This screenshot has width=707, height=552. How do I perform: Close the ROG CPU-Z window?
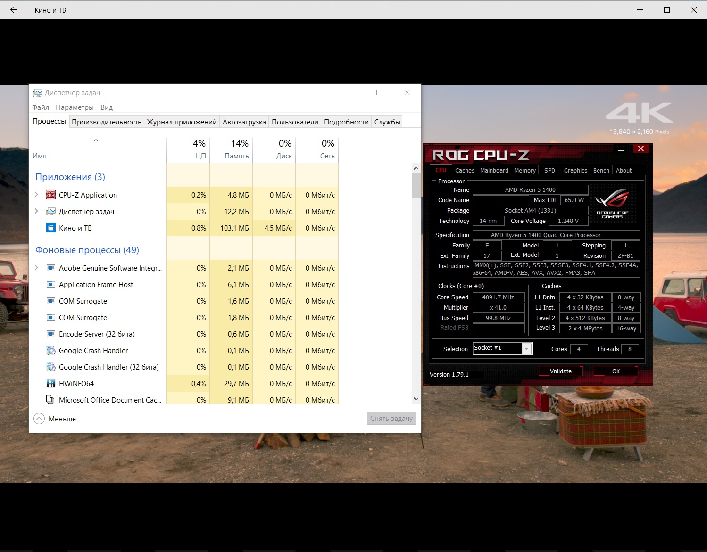tap(640, 149)
